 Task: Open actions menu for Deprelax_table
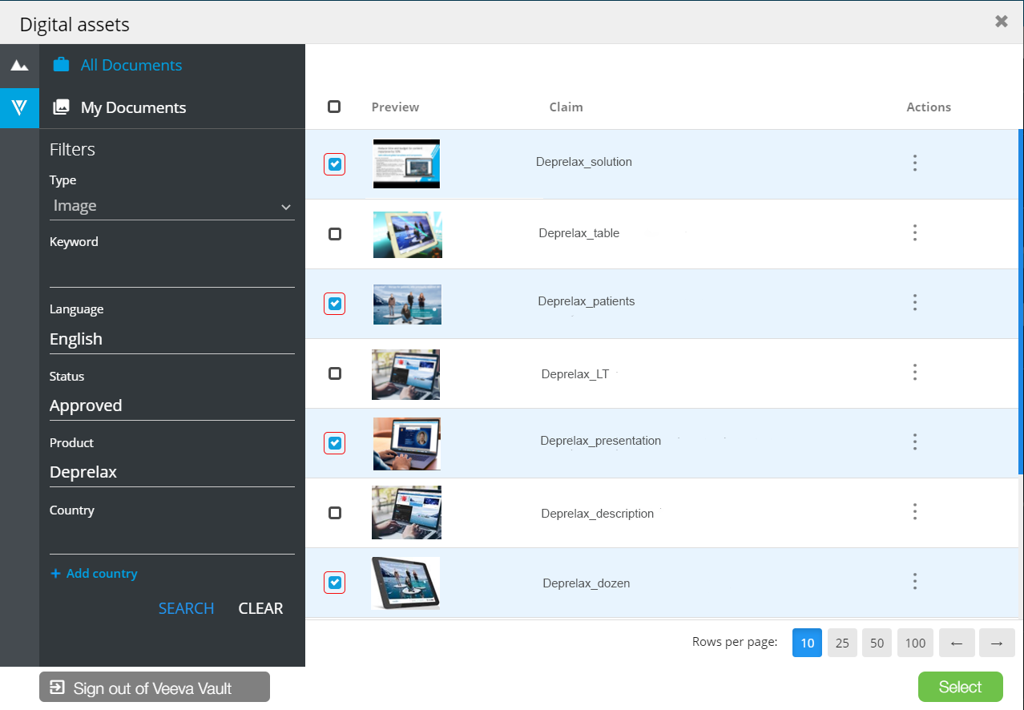914,233
